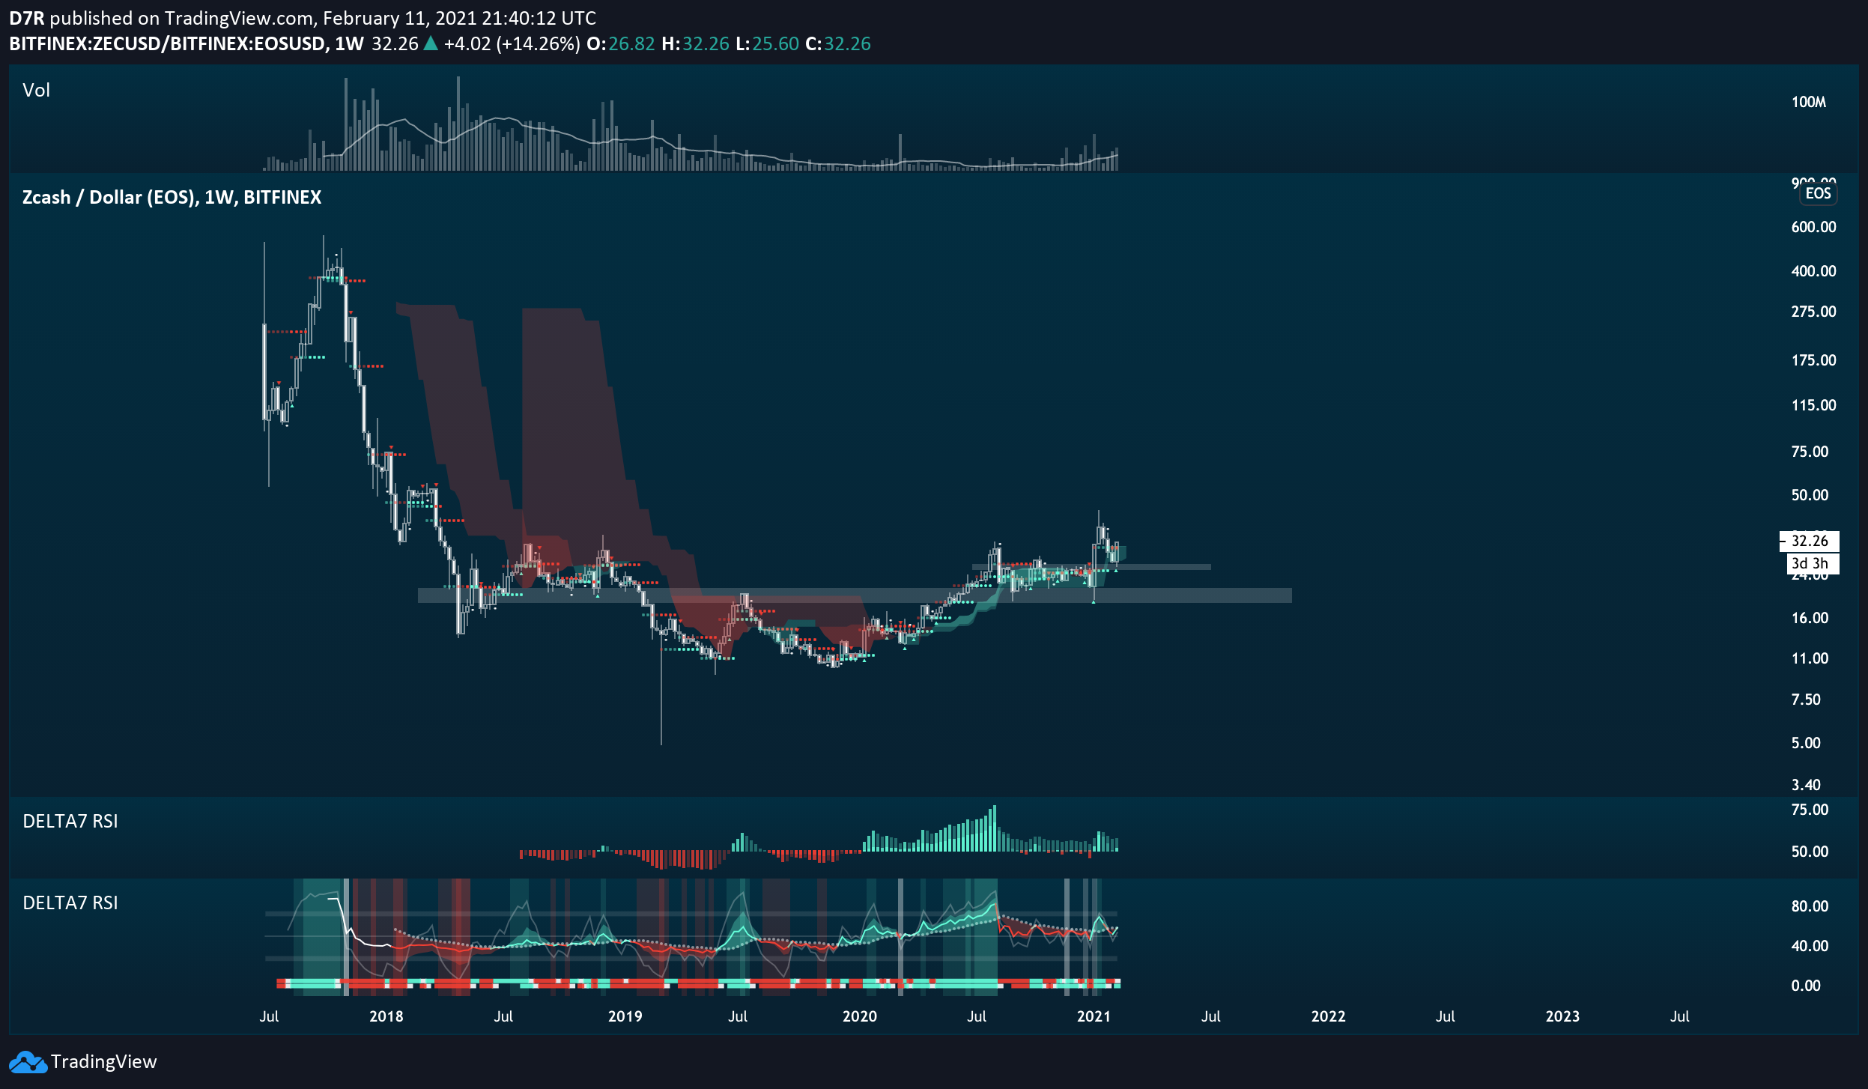Screen dimensions: 1868x1089
Task: Click the 2019 time axis label
Action: 625,1016
